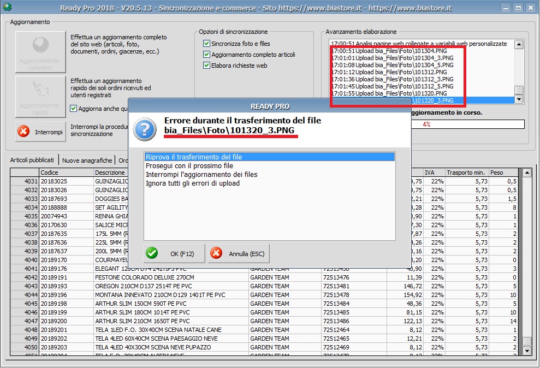Click price cell 146,72
540x368 pixels.
[413, 286]
